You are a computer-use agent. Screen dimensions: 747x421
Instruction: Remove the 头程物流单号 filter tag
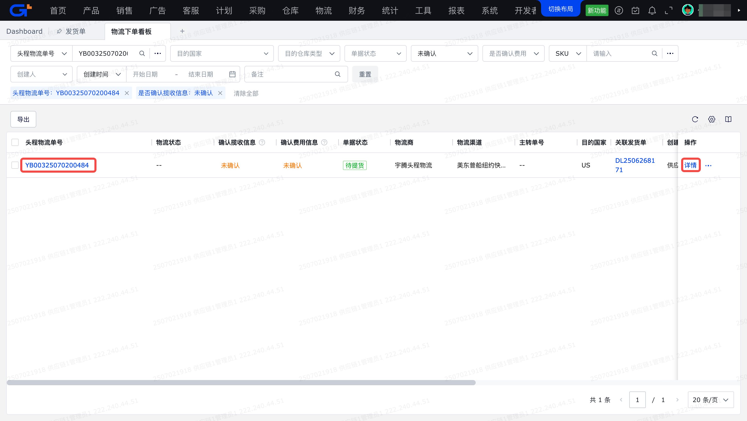coord(127,93)
